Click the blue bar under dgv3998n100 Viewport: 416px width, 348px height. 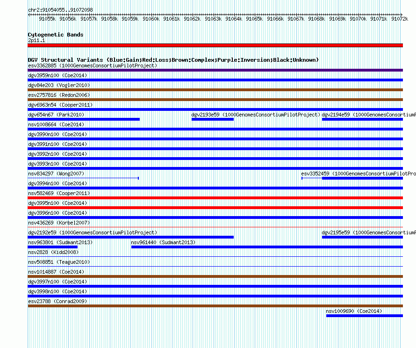tap(215, 296)
